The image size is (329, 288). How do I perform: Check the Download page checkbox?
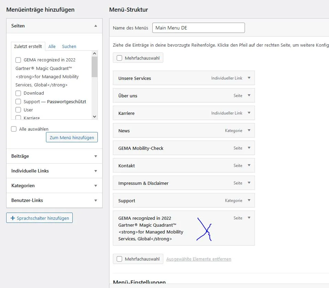[18, 93]
